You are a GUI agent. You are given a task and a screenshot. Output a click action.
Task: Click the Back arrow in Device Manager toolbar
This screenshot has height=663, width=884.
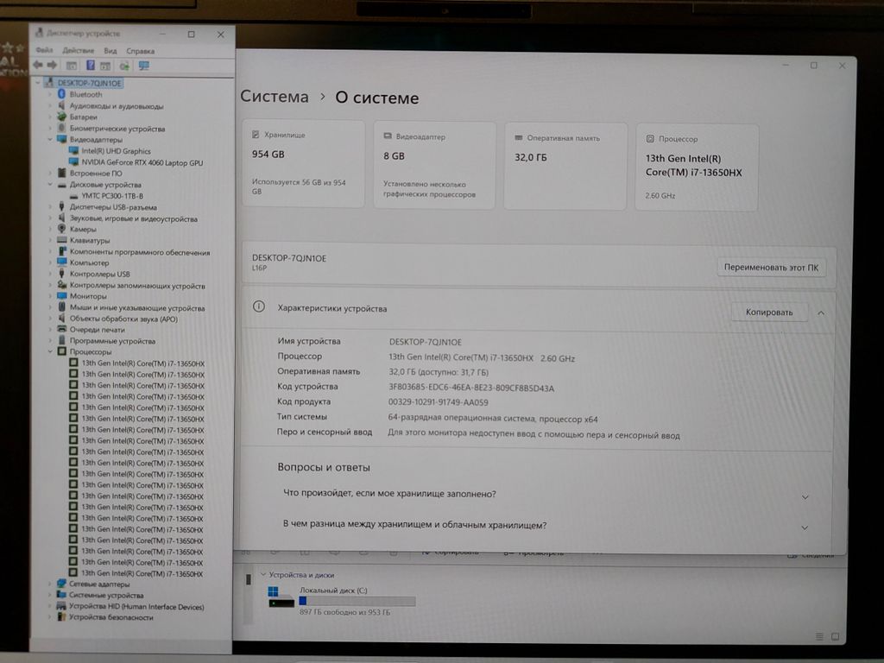click(37, 65)
